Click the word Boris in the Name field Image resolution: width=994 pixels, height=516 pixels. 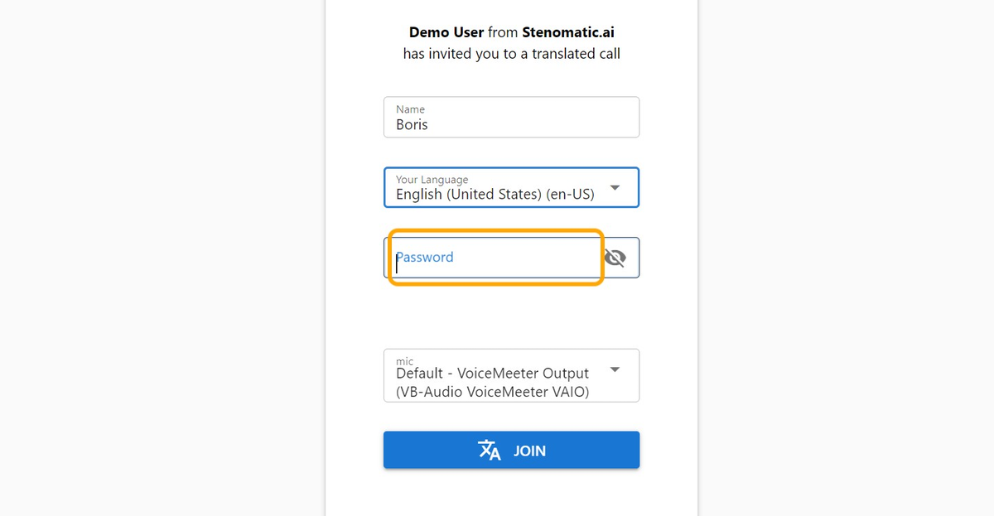click(412, 125)
